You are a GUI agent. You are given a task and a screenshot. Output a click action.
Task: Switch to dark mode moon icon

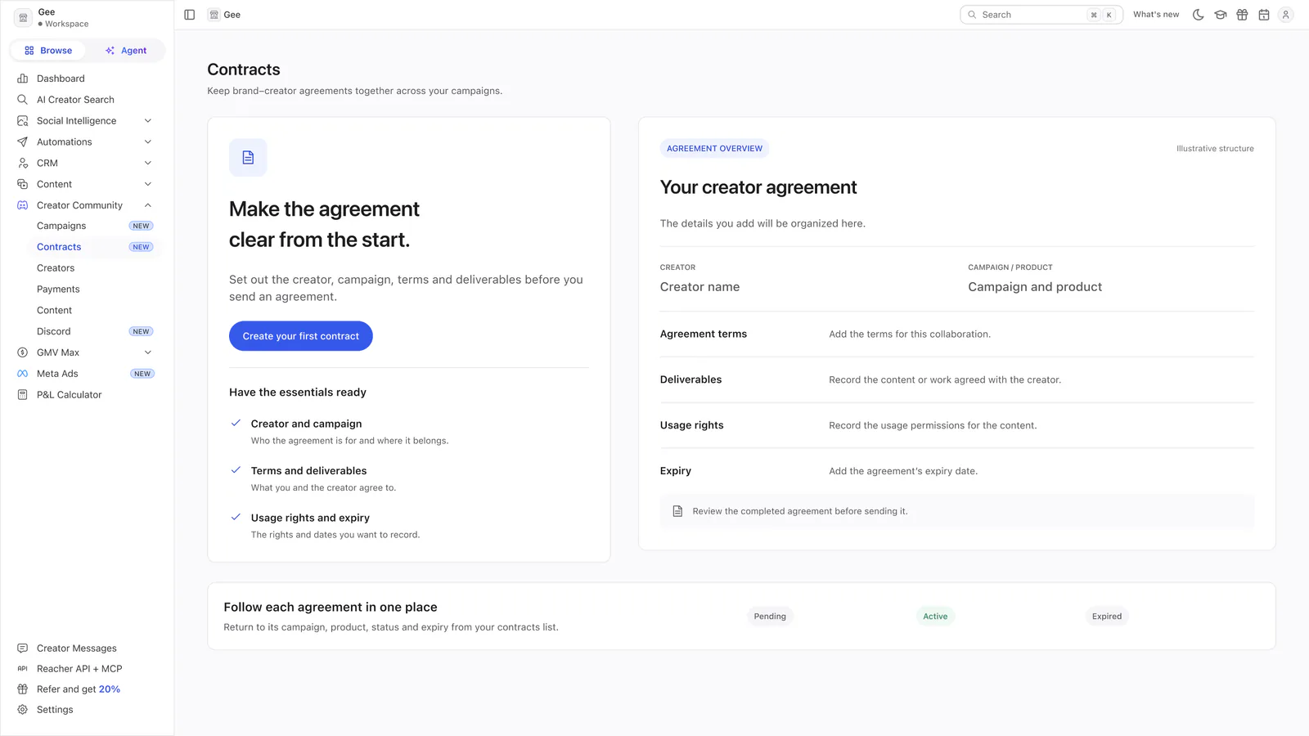[x=1199, y=15]
